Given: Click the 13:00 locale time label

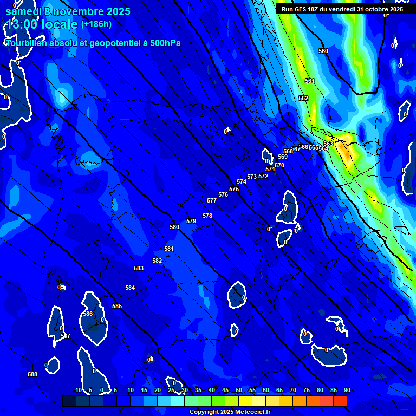Looking at the screenshot, I should [42, 25].
